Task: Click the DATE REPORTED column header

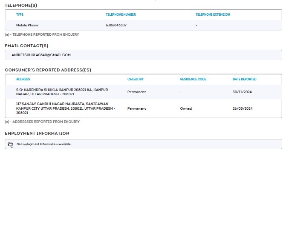Action: (244, 79)
